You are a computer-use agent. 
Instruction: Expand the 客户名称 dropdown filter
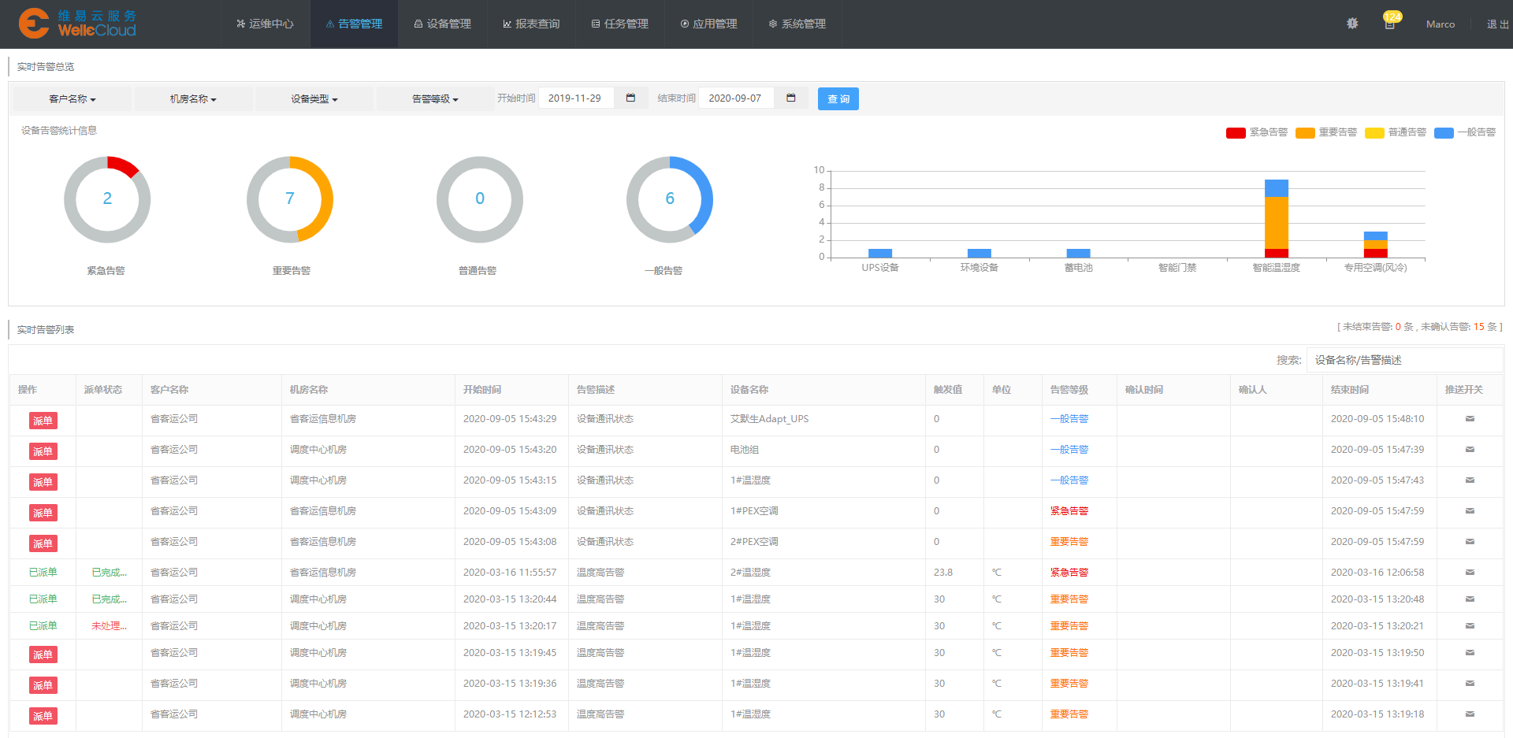(x=72, y=99)
